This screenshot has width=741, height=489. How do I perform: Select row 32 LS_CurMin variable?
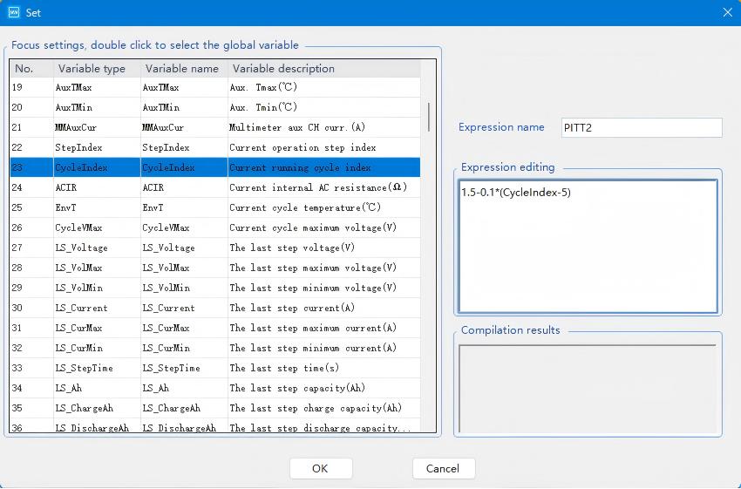click(x=215, y=348)
